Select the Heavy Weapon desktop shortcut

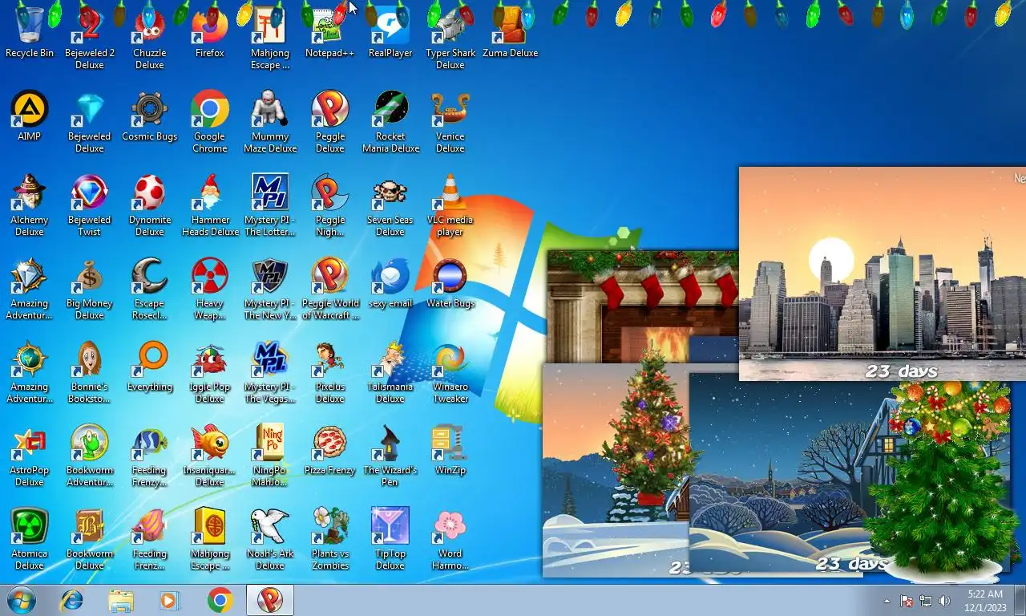coord(210,288)
